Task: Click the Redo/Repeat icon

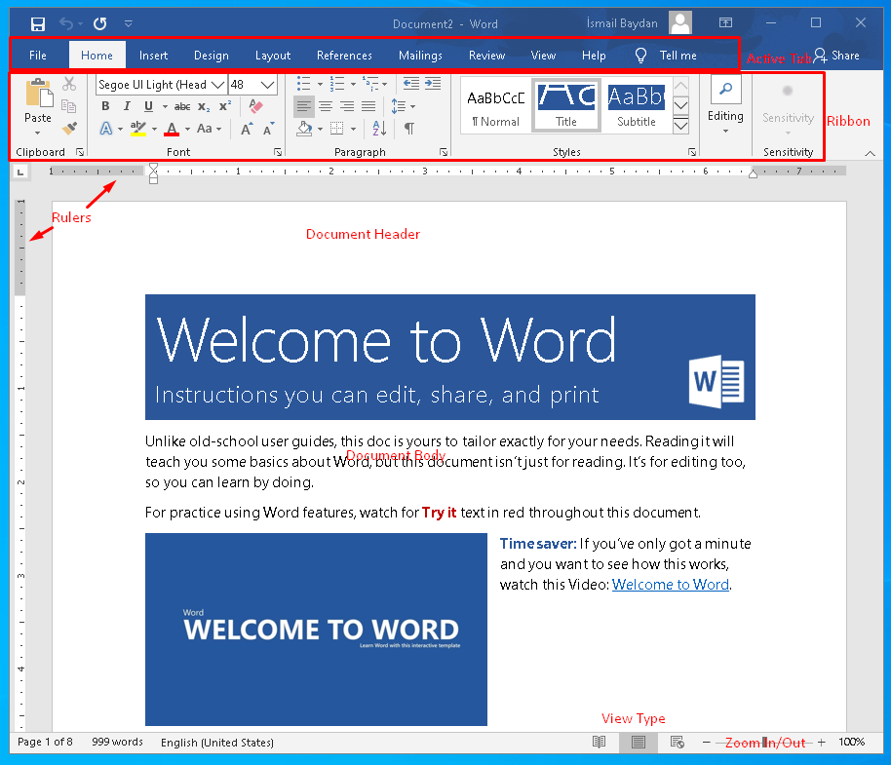Action: coord(100,23)
